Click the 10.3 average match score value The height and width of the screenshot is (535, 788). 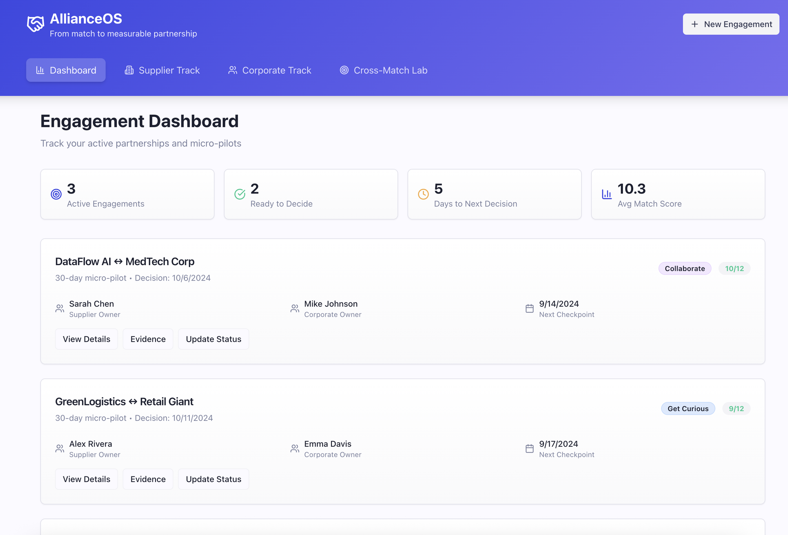631,189
